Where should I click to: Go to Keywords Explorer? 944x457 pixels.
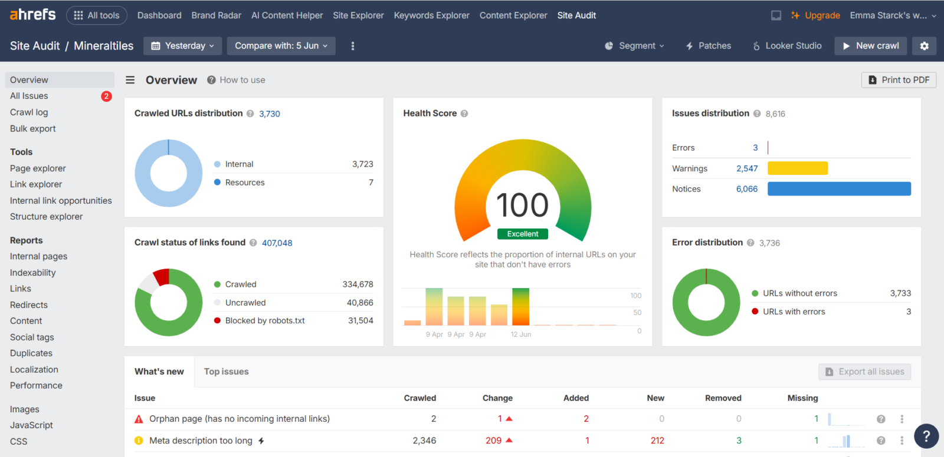tap(432, 15)
